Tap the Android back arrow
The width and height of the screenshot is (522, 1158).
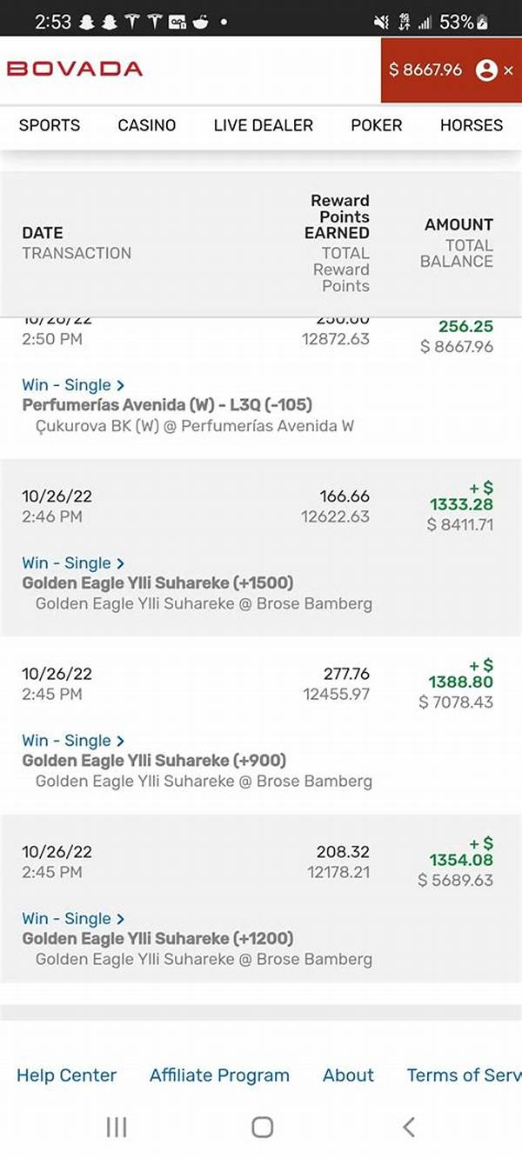click(x=408, y=1127)
